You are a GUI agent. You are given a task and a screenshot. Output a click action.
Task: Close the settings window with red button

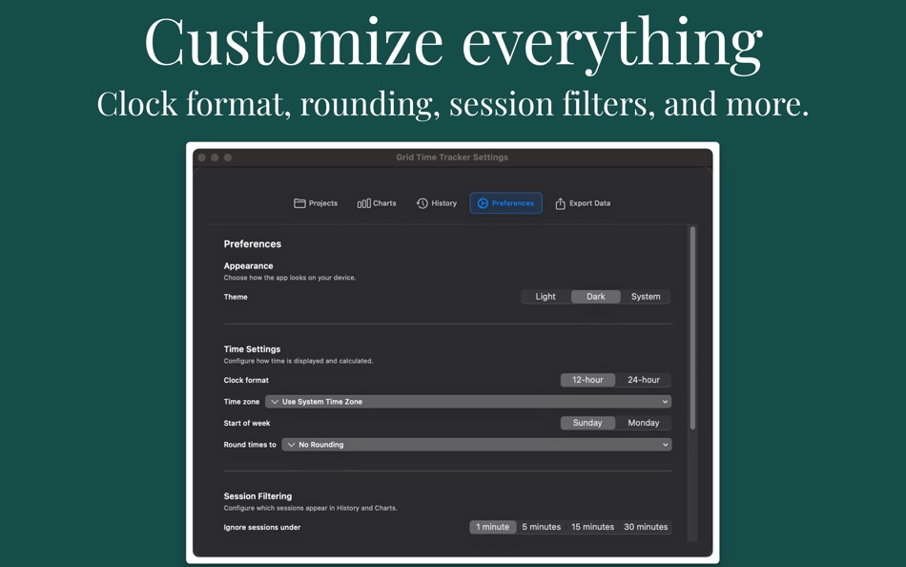201,157
